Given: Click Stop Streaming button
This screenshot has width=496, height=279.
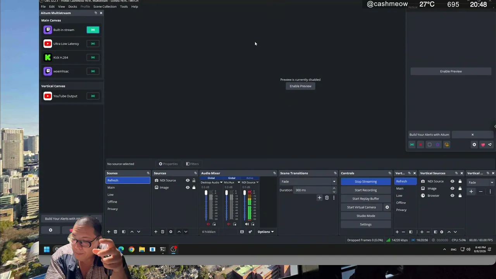Looking at the screenshot, I should pyautogui.click(x=365, y=182).
